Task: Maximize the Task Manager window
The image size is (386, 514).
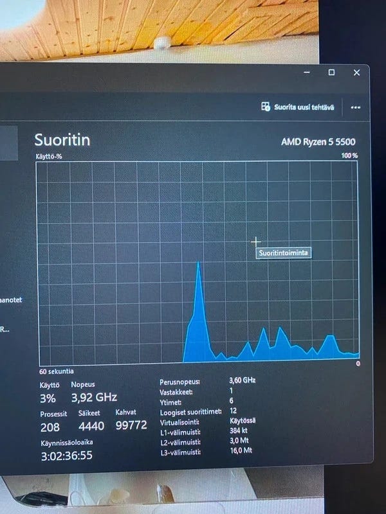Action: (x=331, y=72)
